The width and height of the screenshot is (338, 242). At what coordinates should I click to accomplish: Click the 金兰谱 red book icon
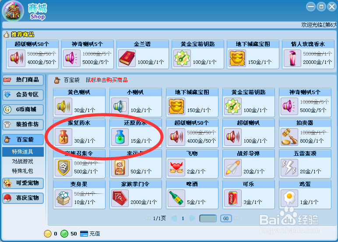127,58
